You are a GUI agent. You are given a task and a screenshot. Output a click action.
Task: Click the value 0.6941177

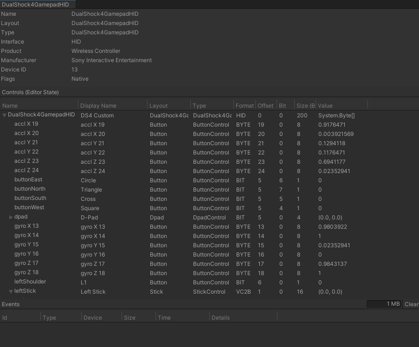click(332, 162)
